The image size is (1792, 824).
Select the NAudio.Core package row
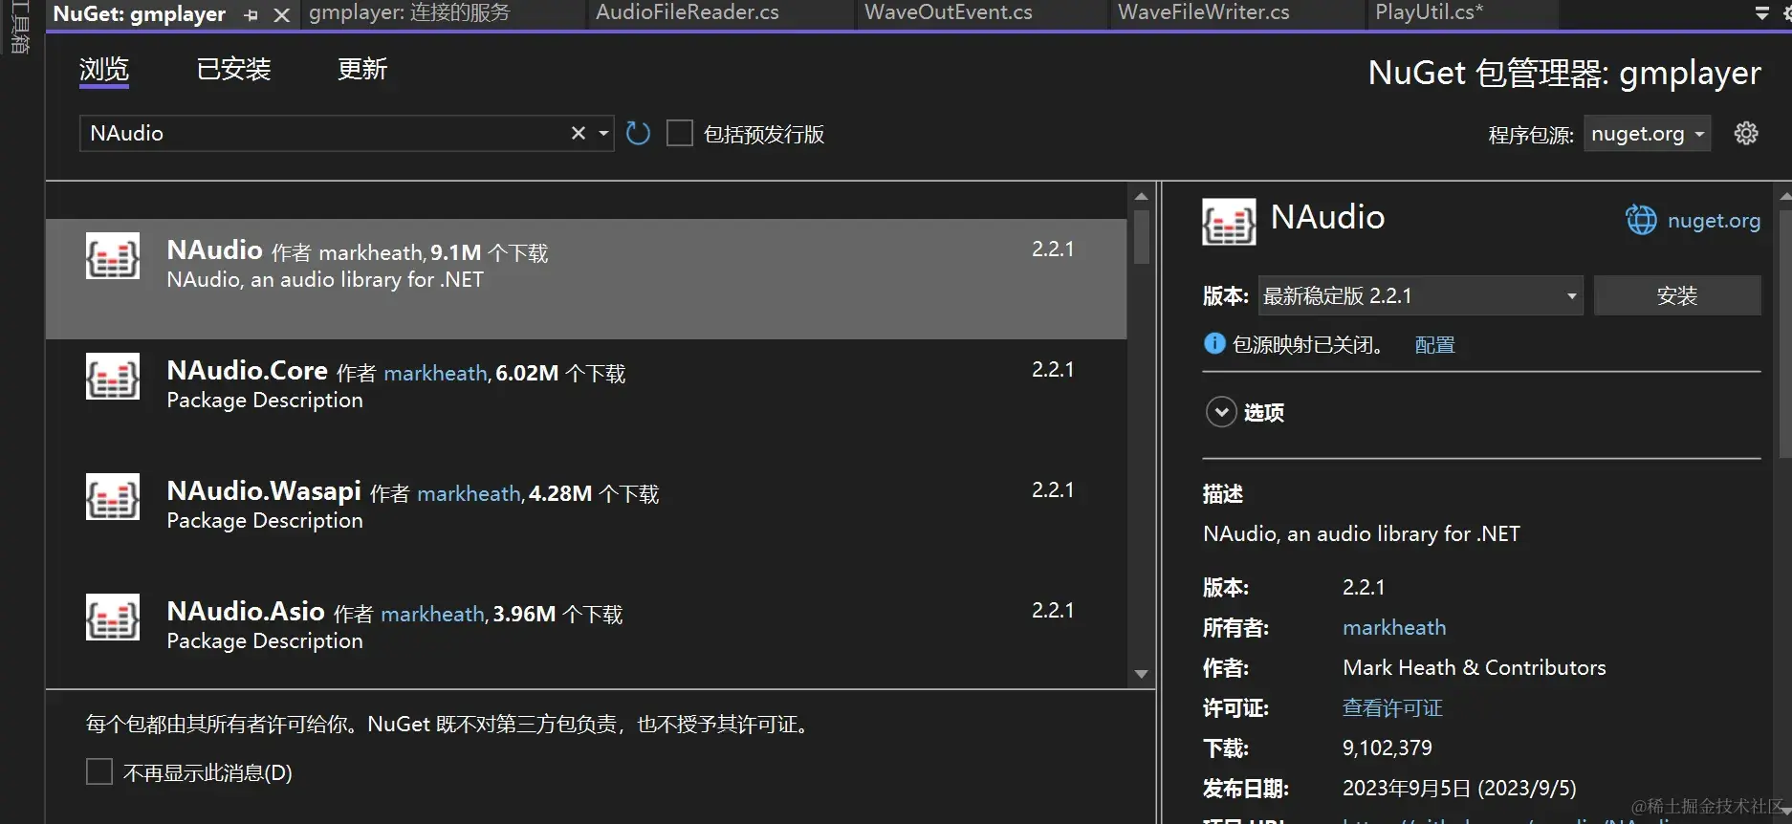(x=586, y=399)
